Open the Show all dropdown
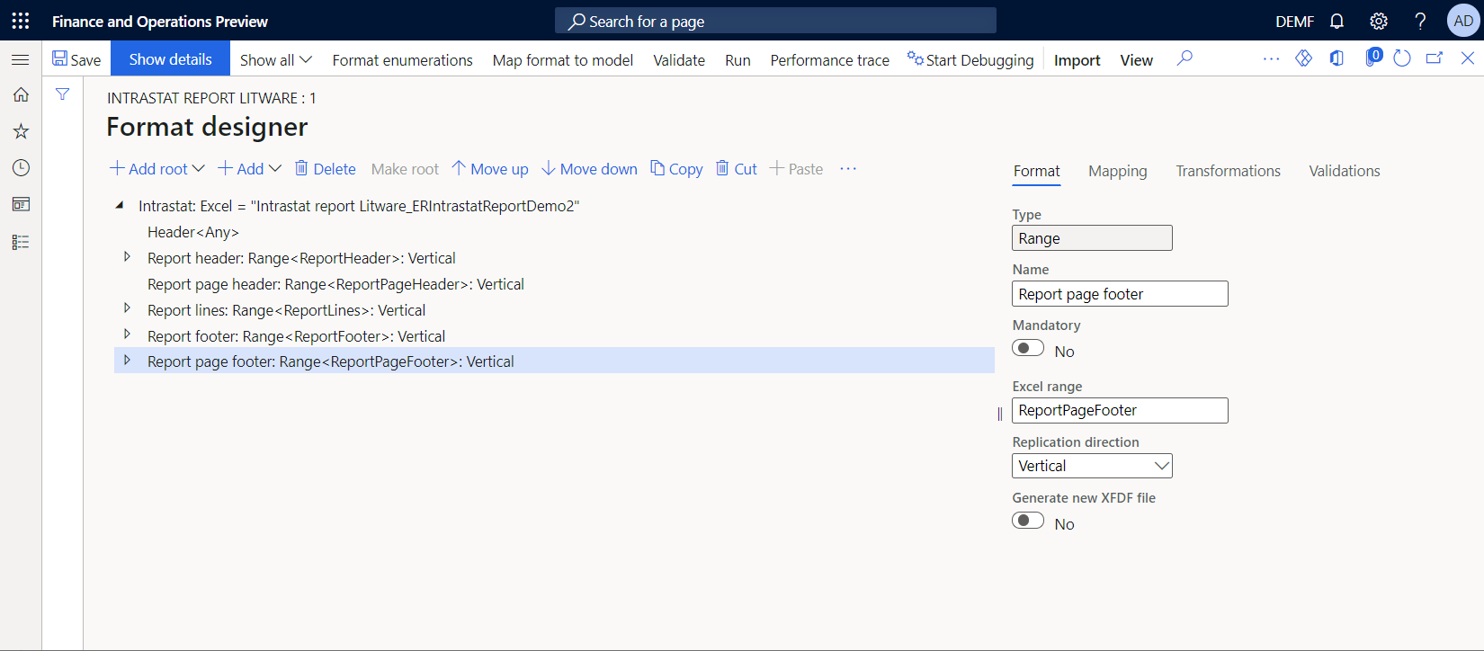This screenshot has width=1484, height=651. coord(275,59)
